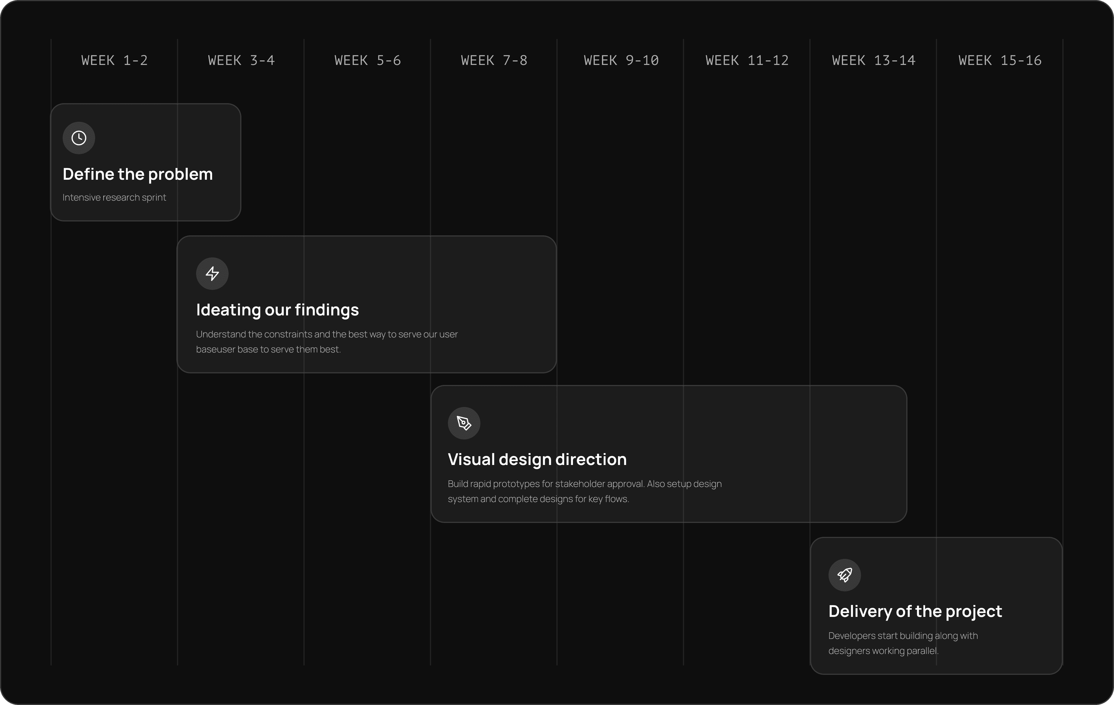Click the Understand the constraints description text
This screenshot has height=705, width=1114.
(x=327, y=342)
